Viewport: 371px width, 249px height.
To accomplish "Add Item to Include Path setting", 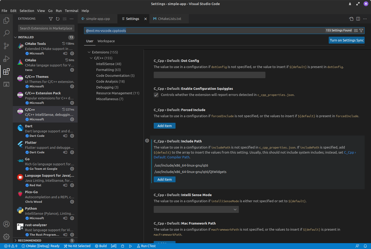I will coord(165,180).
